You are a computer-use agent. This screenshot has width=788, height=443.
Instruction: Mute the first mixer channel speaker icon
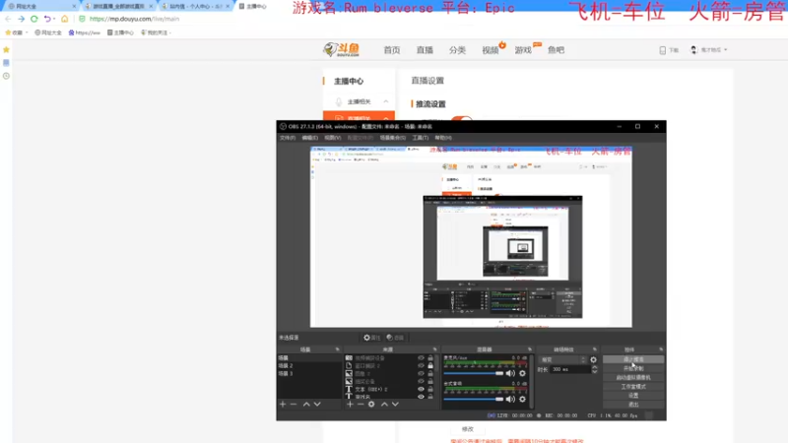click(x=510, y=373)
